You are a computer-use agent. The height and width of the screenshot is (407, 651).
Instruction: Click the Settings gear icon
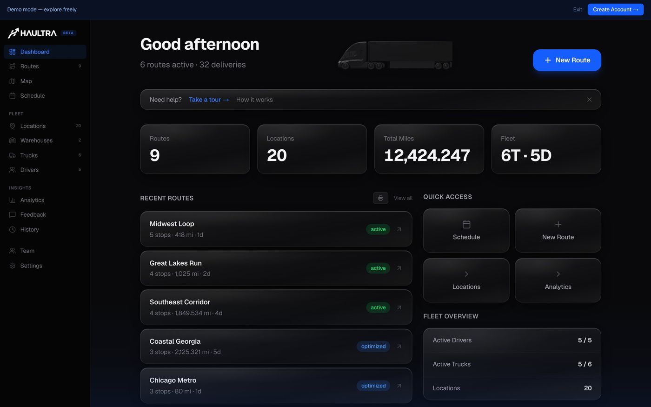pyautogui.click(x=13, y=266)
